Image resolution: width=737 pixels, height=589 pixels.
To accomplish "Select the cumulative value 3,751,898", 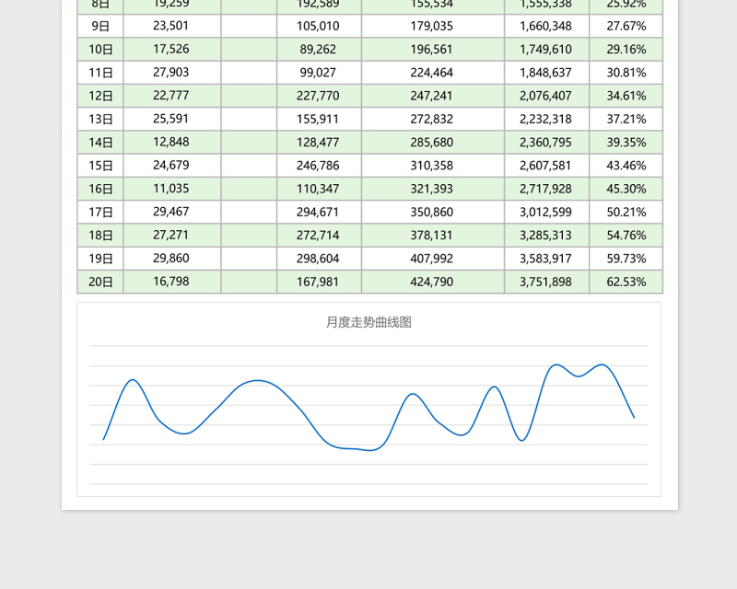I will click(x=546, y=282).
